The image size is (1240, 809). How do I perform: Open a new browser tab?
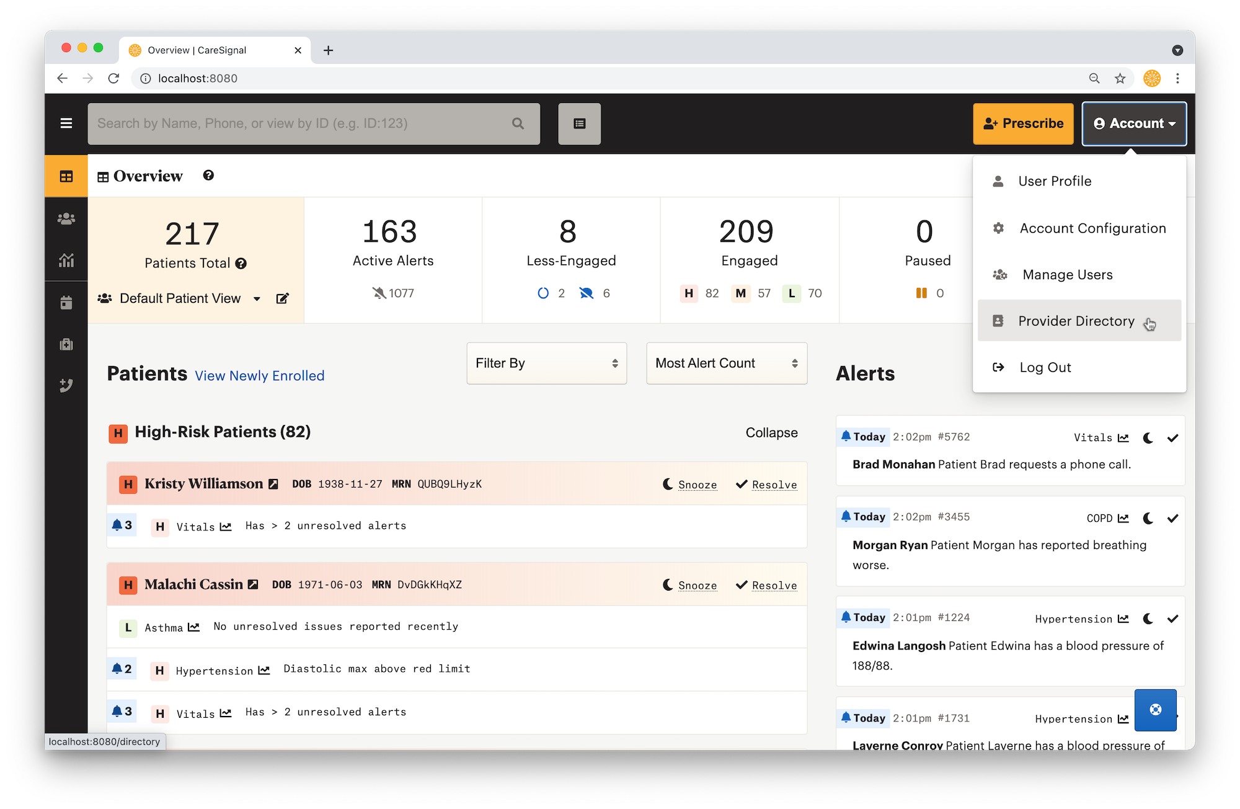coord(329,50)
